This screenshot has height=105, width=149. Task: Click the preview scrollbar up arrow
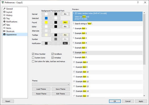coord(144,13)
